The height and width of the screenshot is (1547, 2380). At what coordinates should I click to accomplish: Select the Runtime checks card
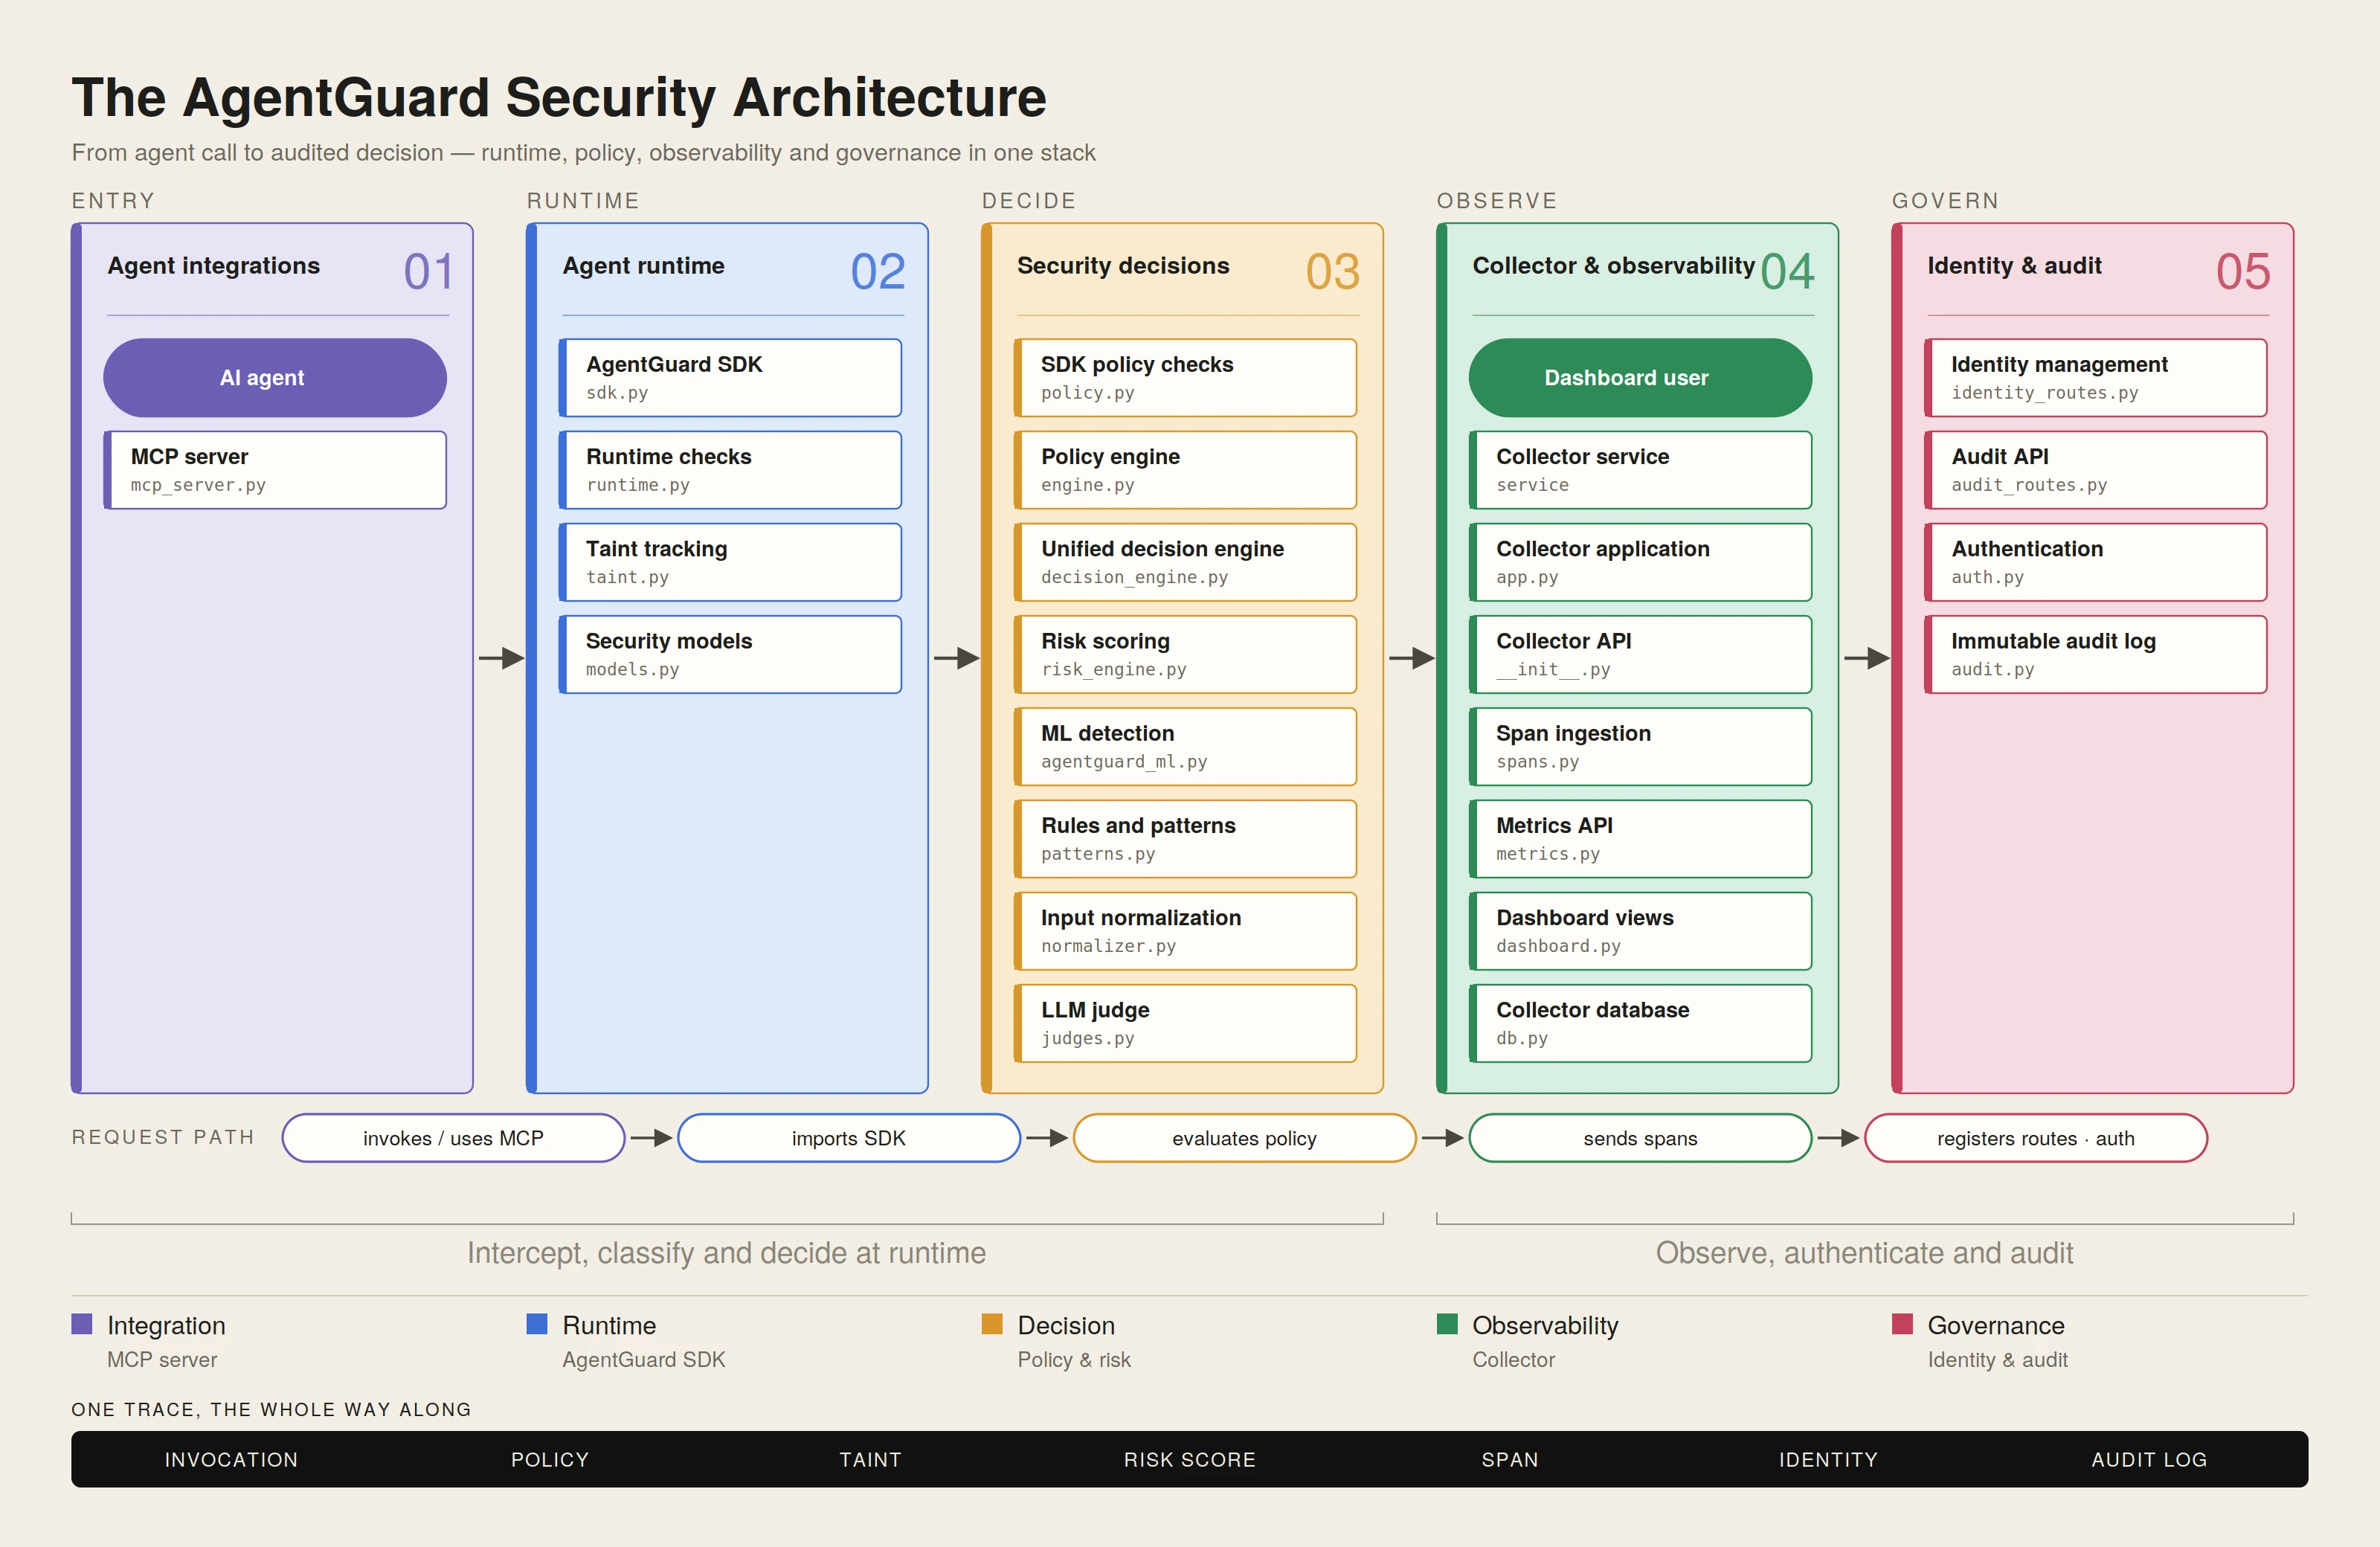click(730, 470)
